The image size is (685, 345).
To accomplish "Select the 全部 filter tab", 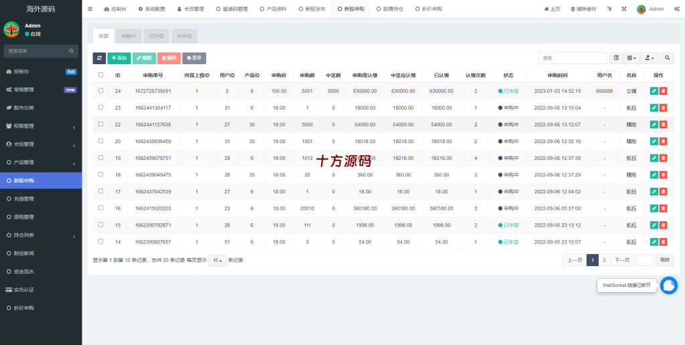I will (x=104, y=36).
